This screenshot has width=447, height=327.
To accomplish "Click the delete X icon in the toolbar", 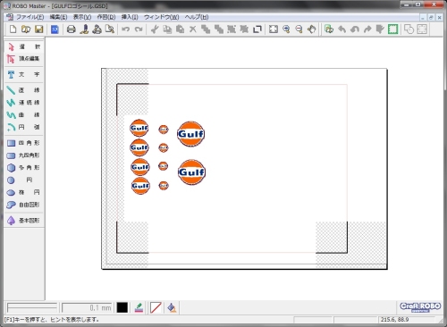I will click(x=193, y=29).
